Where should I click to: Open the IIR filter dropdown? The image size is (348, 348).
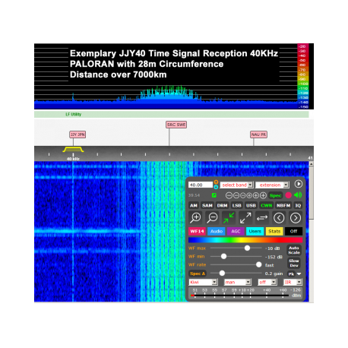(293, 282)
